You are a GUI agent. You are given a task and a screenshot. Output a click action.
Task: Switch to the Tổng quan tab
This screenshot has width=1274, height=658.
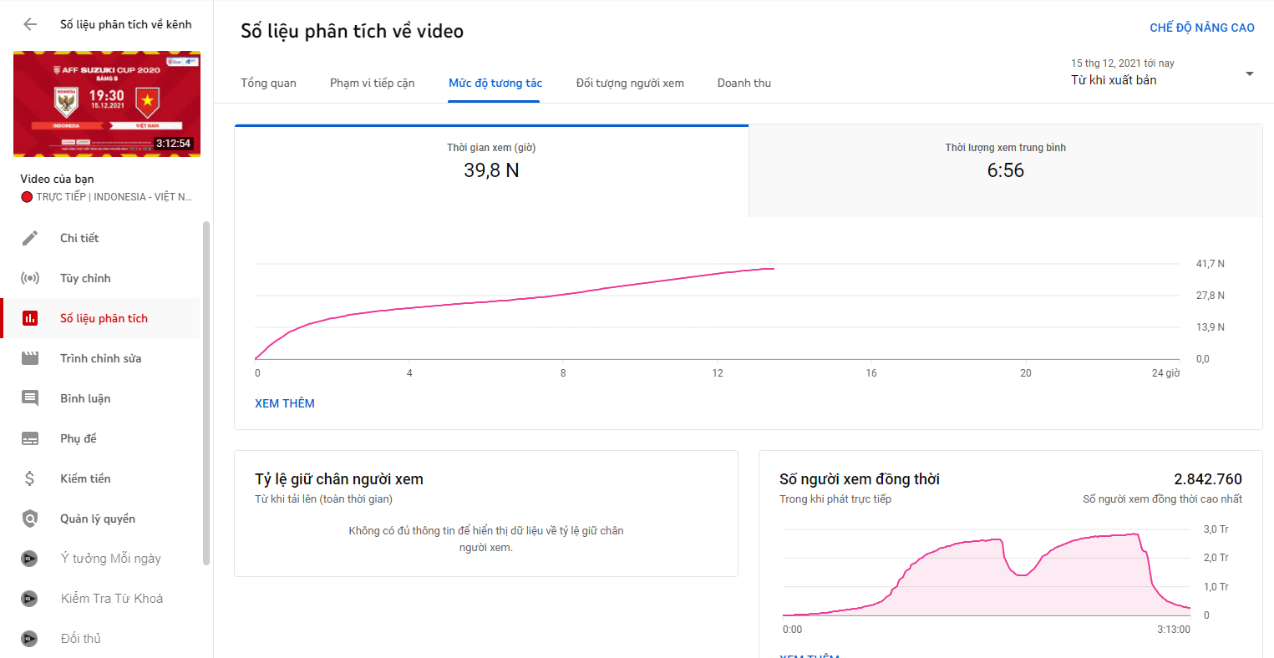click(x=267, y=83)
